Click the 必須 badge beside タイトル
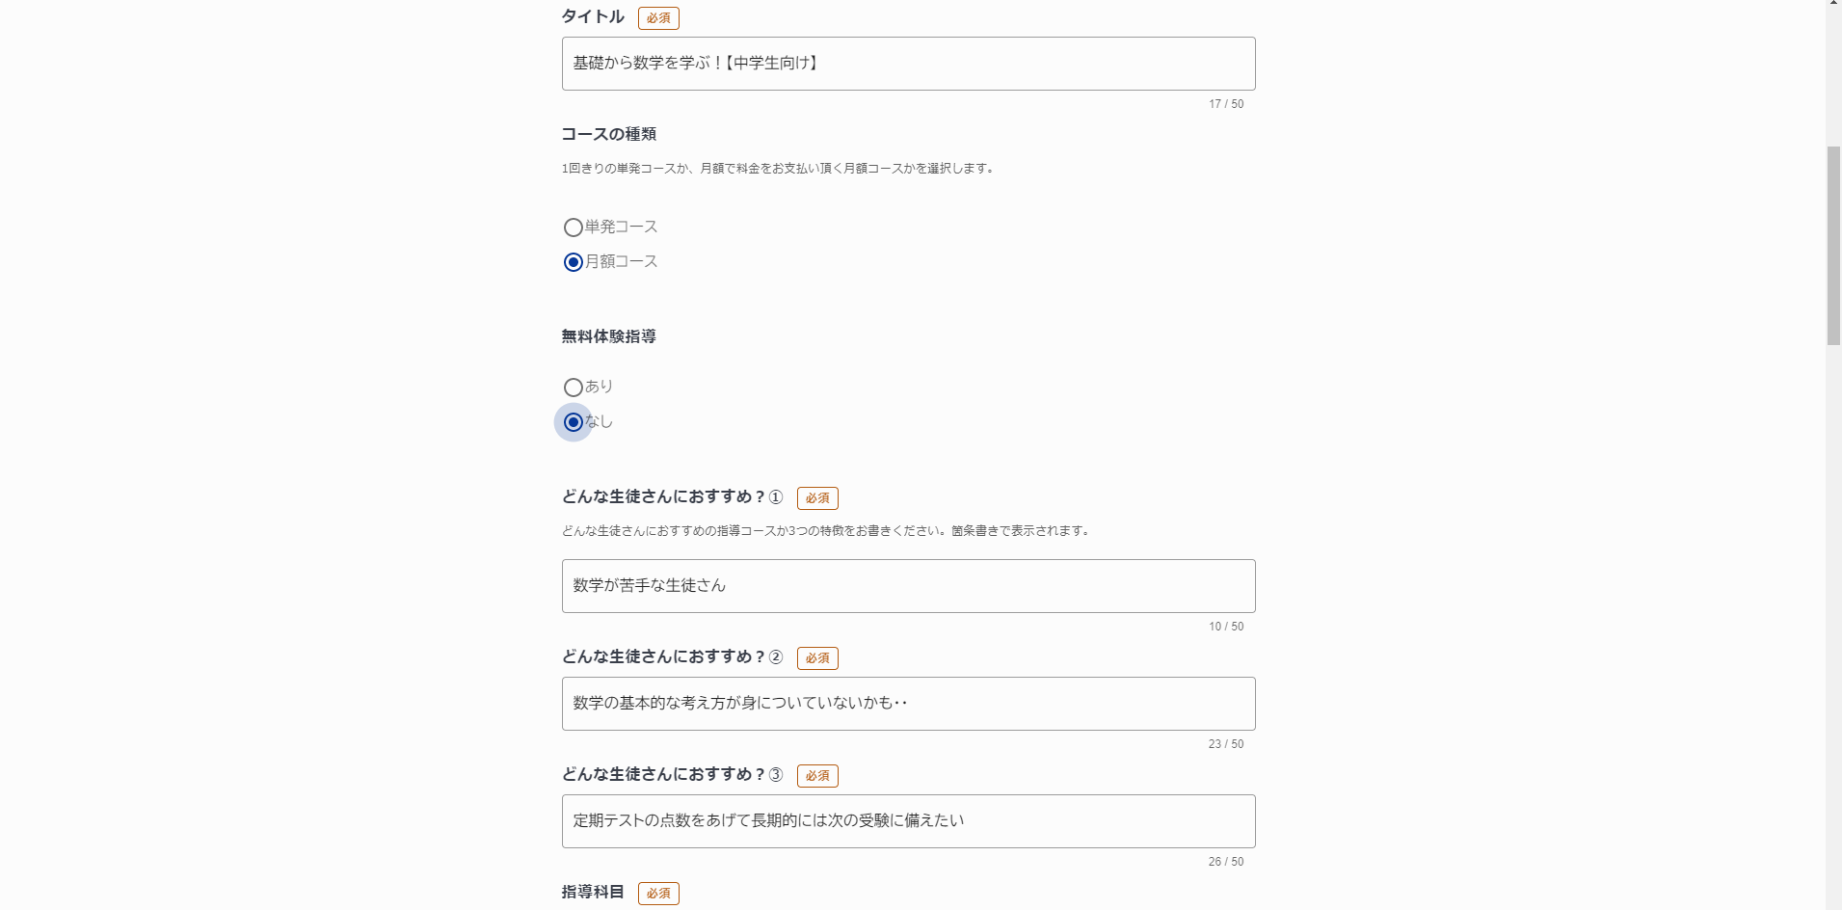 pyautogui.click(x=658, y=18)
